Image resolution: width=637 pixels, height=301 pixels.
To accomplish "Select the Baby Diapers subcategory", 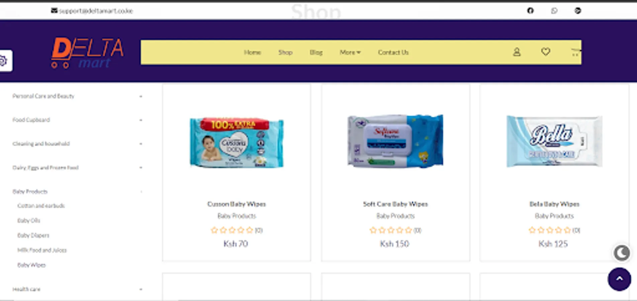I will point(33,235).
